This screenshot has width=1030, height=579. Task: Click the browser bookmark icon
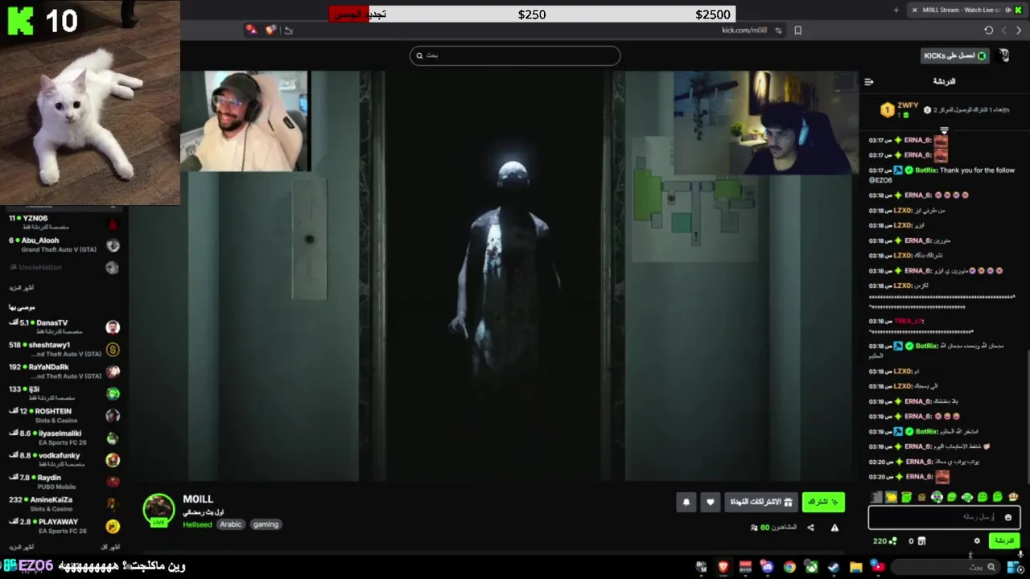(x=797, y=31)
